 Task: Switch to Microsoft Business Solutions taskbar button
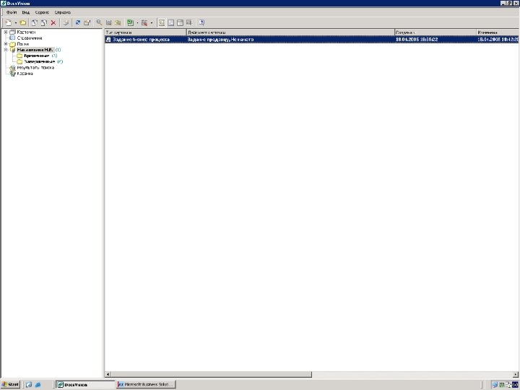pos(146,384)
